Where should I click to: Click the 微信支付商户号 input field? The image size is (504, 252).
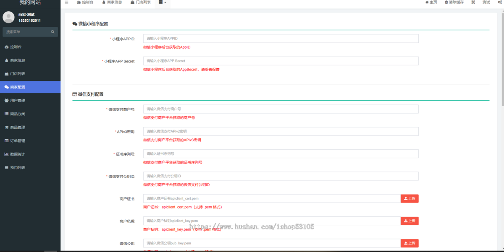(x=281, y=109)
